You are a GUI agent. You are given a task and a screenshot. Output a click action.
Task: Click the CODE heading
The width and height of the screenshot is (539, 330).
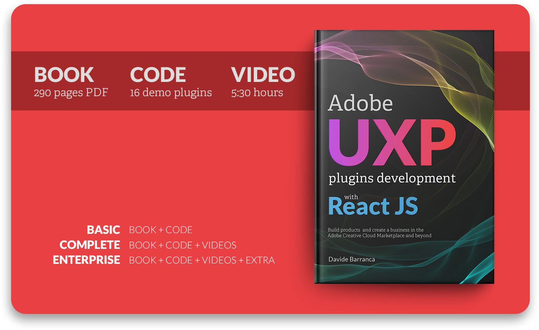tap(158, 75)
